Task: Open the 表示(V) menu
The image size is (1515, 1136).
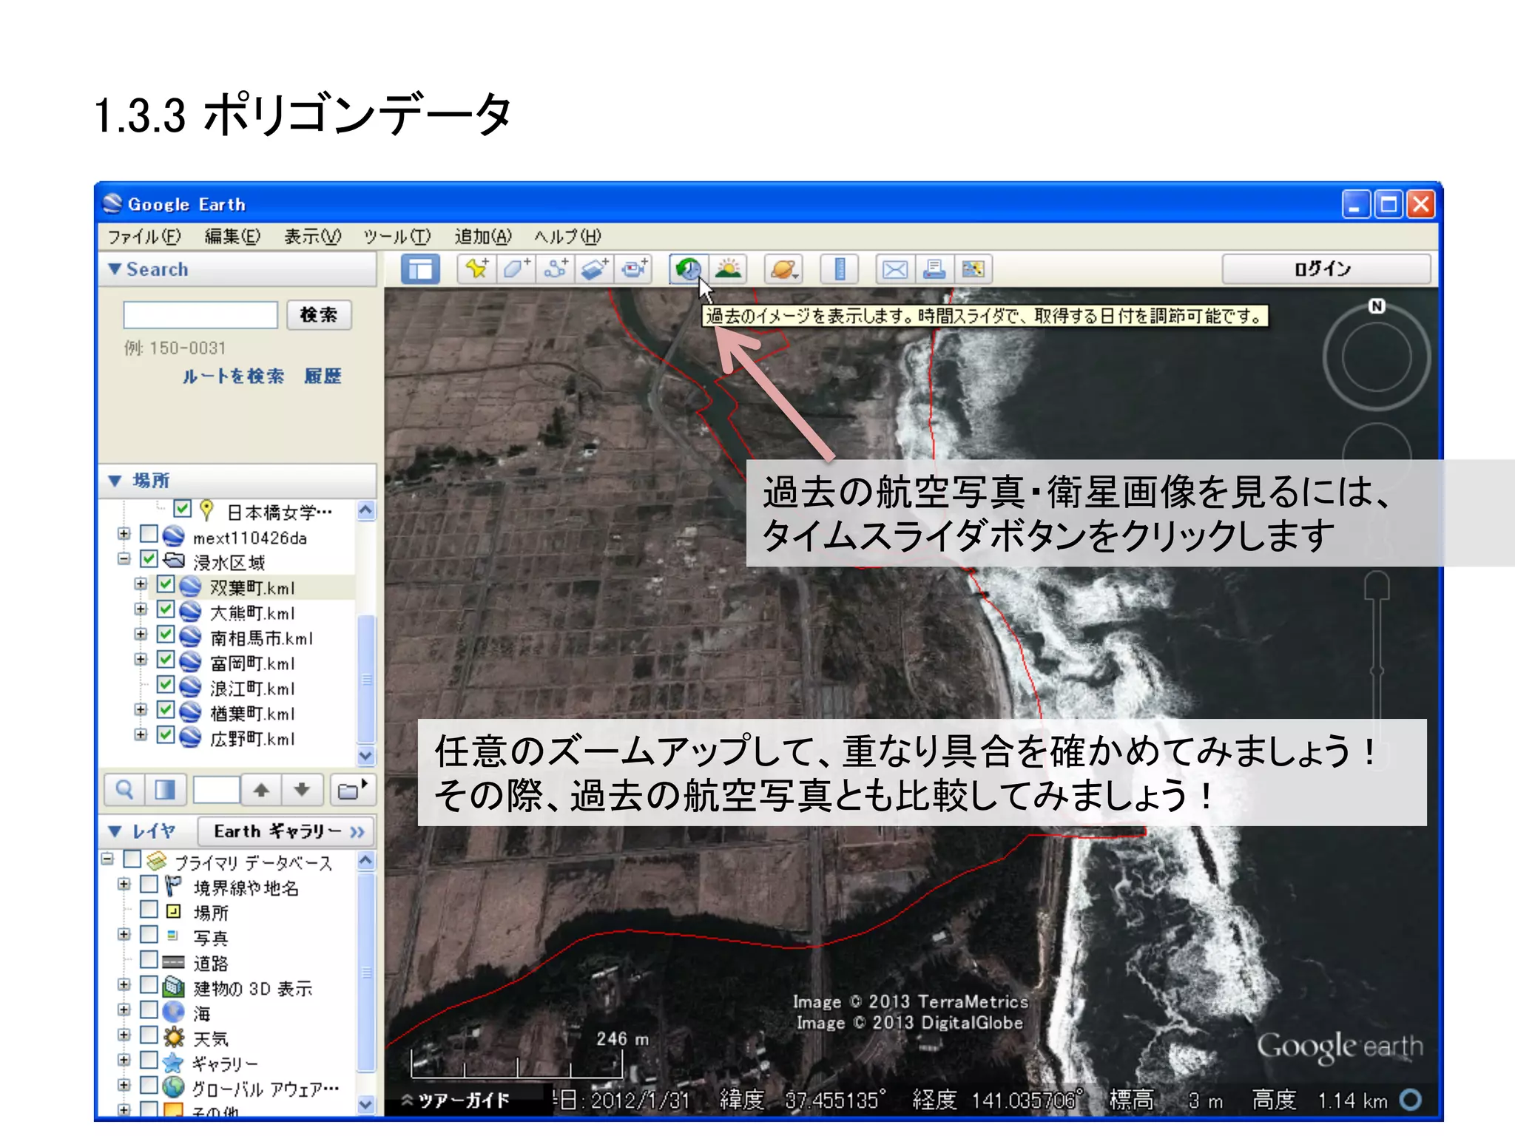Action: (313, 237)
